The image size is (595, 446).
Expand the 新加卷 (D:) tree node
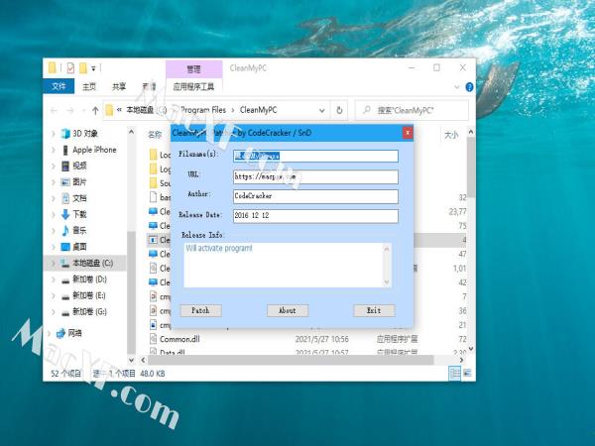(x=54, y=279)
